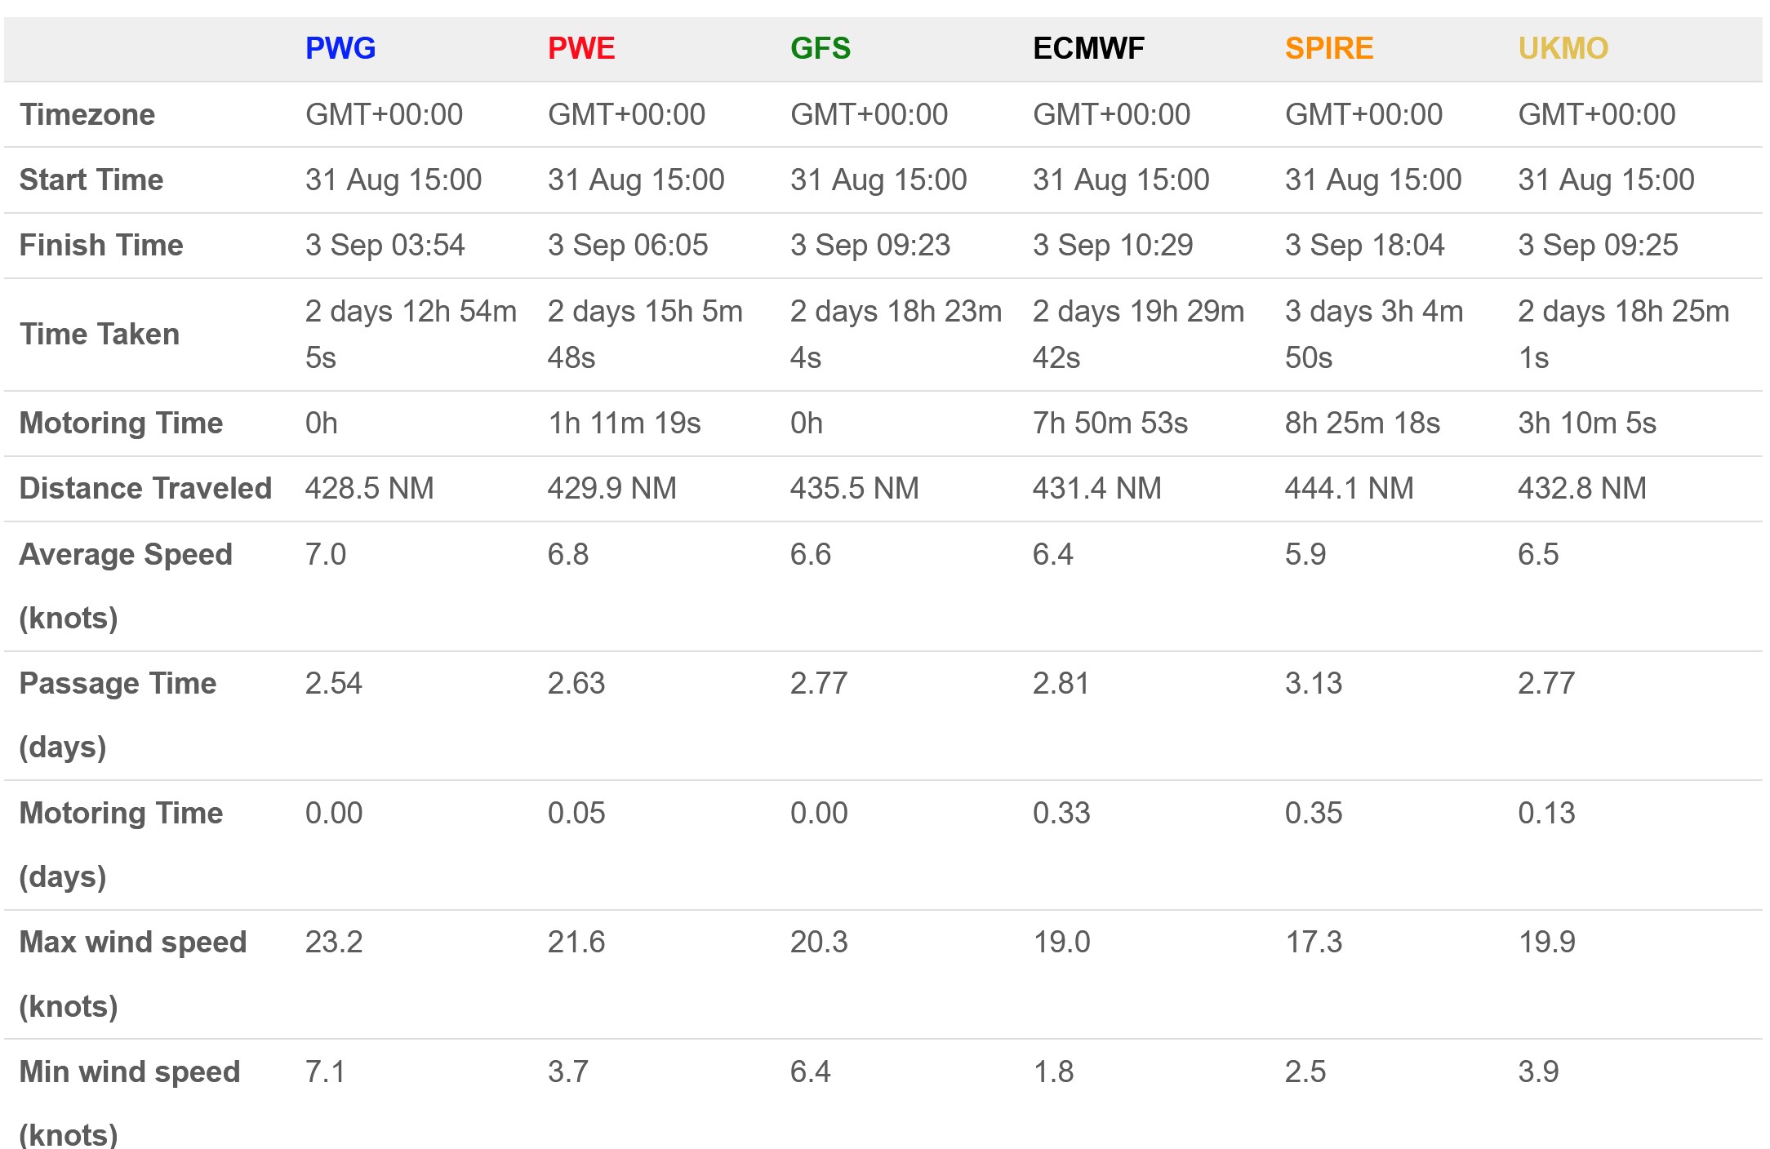Screen dimensions: 1770x1149
Task: Click the PWG column header
Action: click(340, 48)
